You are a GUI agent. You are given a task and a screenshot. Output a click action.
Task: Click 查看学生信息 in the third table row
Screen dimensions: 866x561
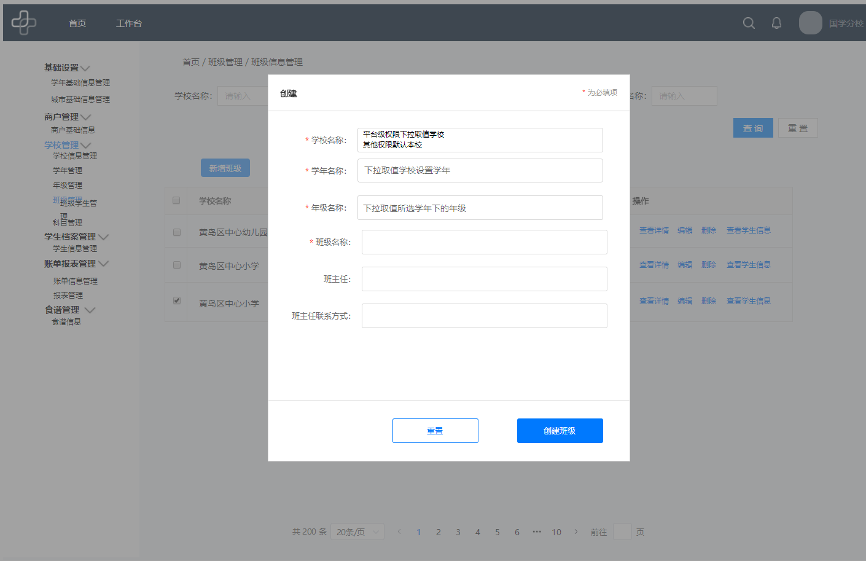point(749,301)
